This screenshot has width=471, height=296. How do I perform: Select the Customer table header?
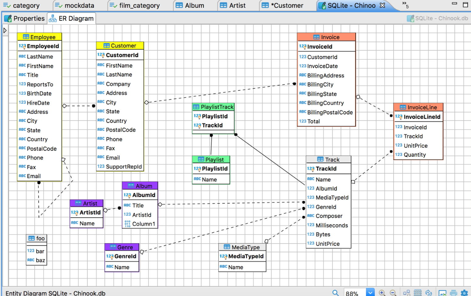click(x=120, y=46)
